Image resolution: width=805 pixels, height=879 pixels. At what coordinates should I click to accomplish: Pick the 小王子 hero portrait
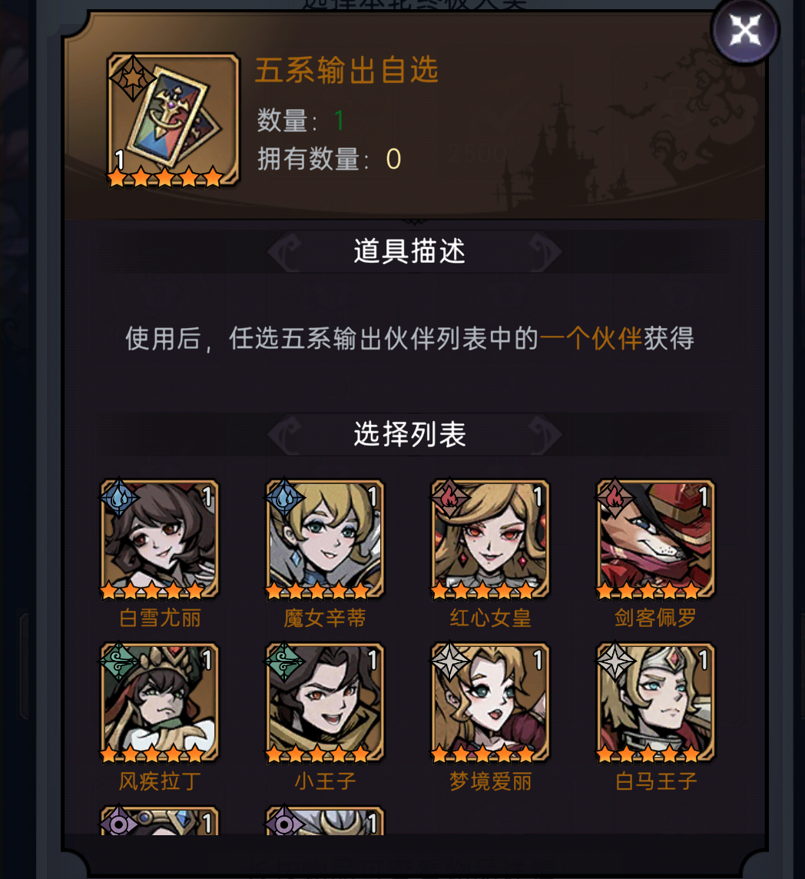[x=325, y=703]
